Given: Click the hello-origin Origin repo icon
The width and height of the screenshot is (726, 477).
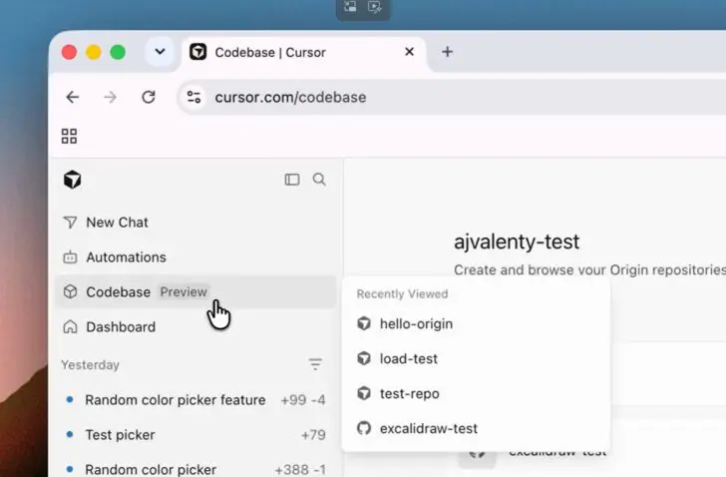Looking at the screenshot, I should [x=364, y=323].
